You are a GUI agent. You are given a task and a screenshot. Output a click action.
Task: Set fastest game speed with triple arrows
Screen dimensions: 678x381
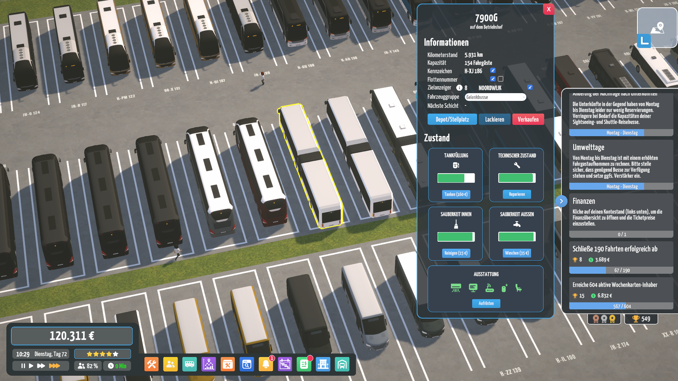pyautogui.click(x=54, y=366)
